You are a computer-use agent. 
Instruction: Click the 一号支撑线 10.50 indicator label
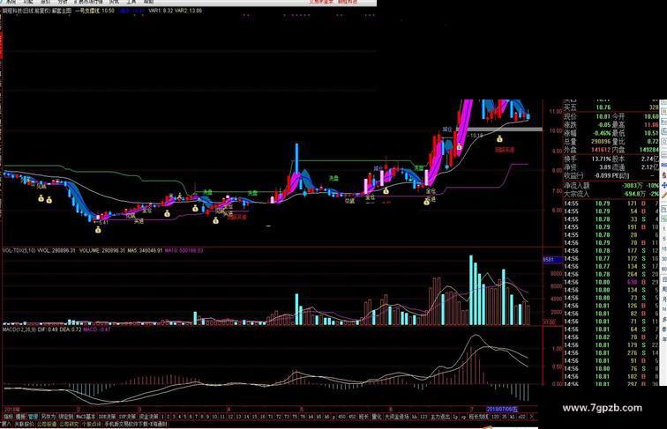(x=94, y=11)
